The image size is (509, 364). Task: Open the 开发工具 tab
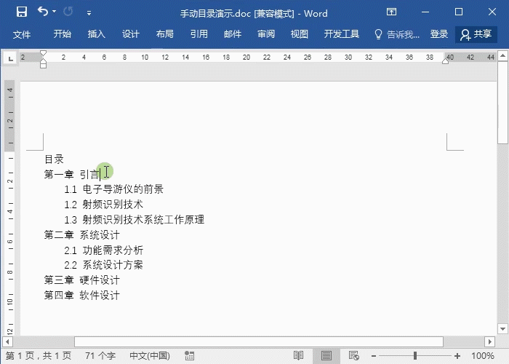click(342, 33)
